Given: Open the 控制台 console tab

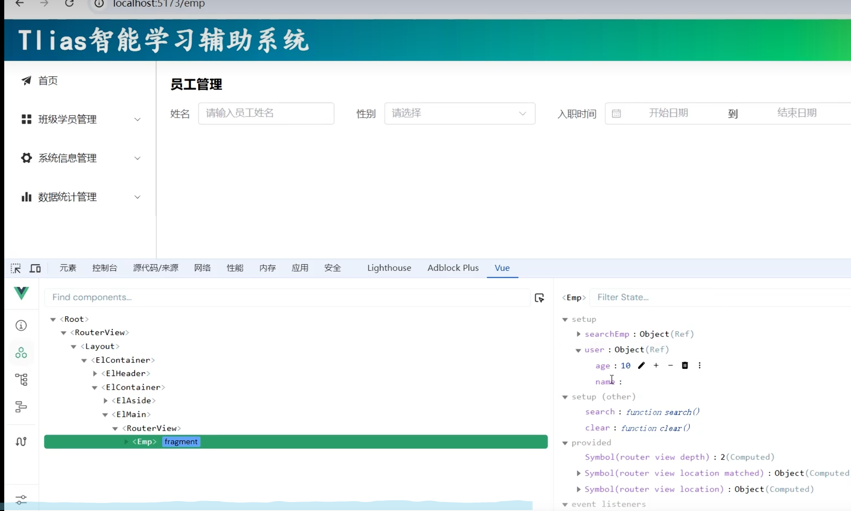Looking at the screenshot, I should tap(104, 268).
